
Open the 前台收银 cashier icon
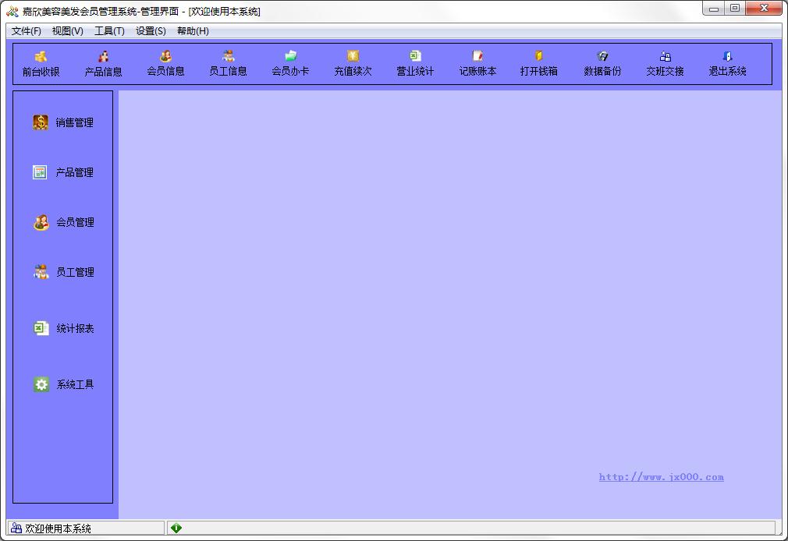coord(41,56)
